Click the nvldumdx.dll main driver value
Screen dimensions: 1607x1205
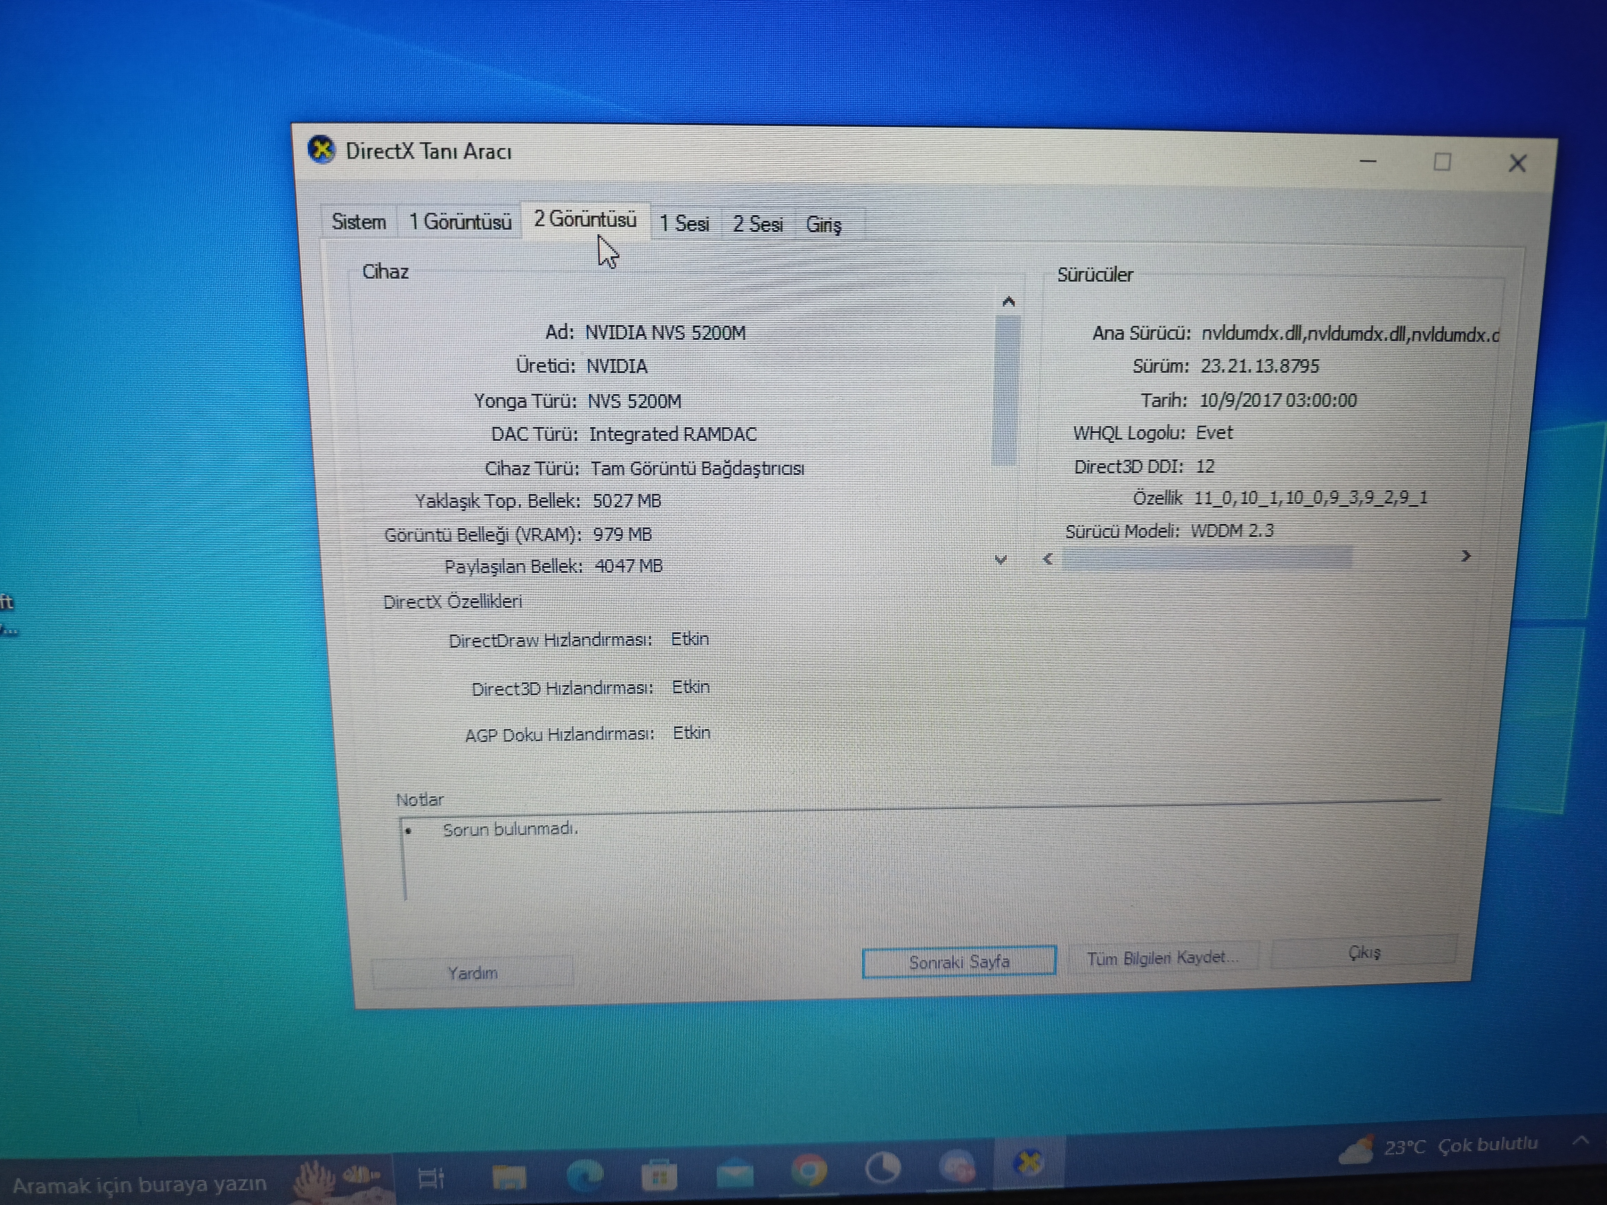click(1350, 335)
